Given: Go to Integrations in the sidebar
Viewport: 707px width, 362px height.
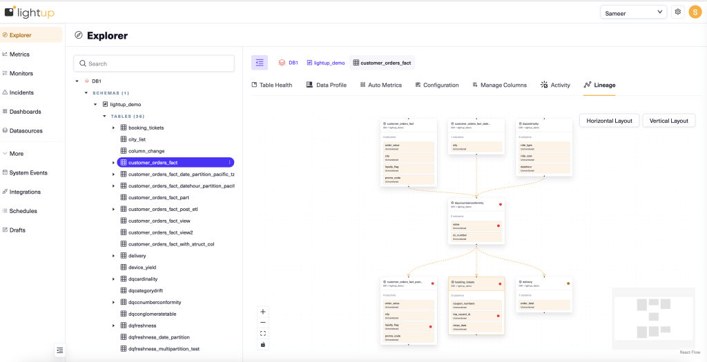Looking at the screenshot, I should [x=25, y=192].
